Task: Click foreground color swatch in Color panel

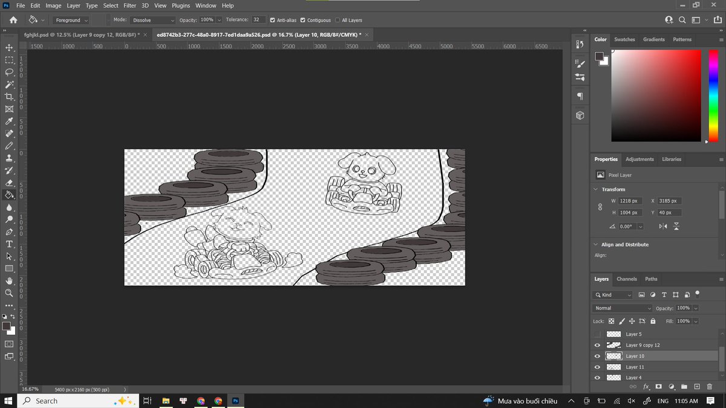Action: [599, 57]
